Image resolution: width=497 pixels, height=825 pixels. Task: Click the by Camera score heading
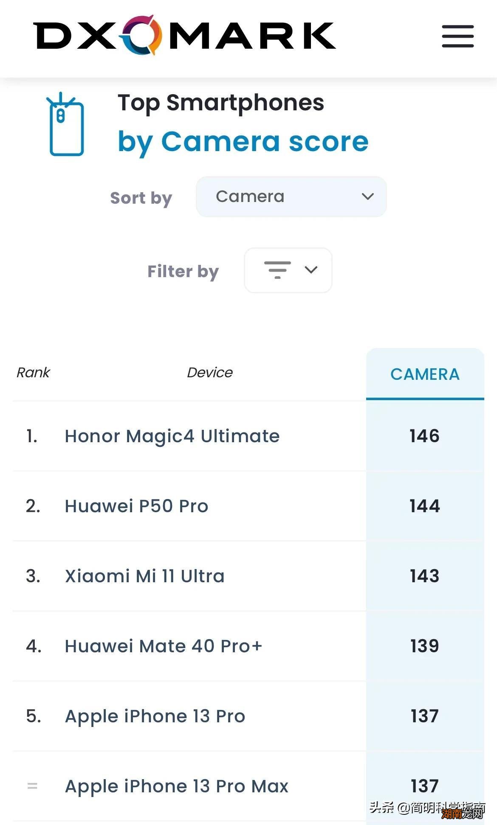pos(243,141)
